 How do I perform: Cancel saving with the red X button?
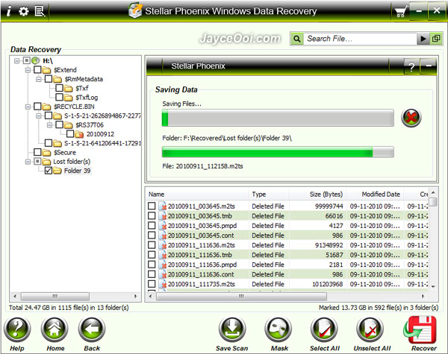(x=411, y=118)
